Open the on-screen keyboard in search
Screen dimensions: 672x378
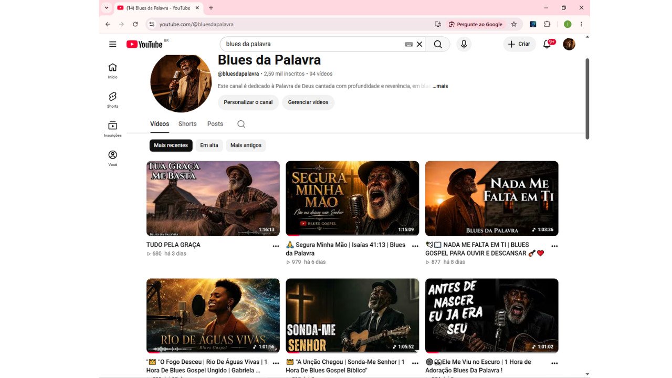(409, 44)
